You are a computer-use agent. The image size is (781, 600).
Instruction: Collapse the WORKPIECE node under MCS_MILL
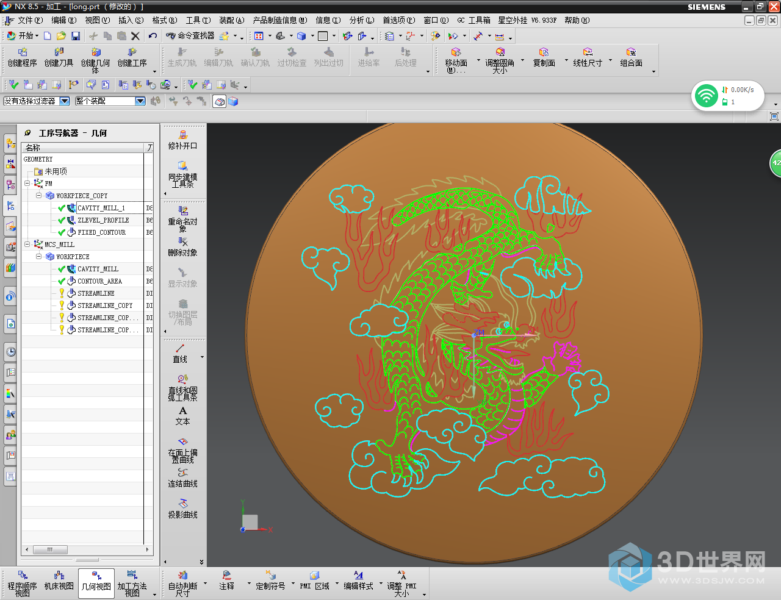[38, 256]
